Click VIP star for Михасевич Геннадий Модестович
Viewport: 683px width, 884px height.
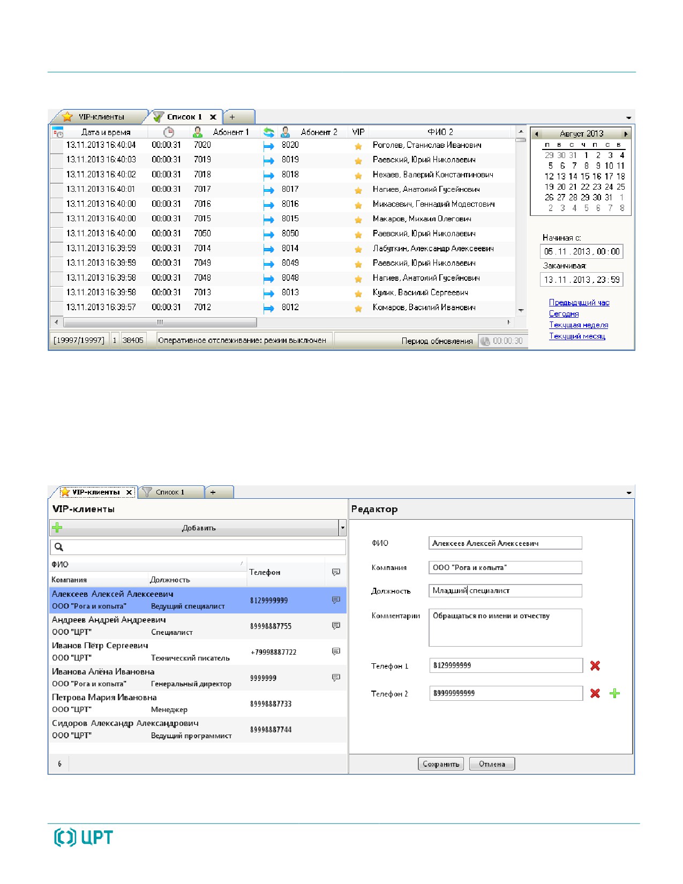(358, 205)
